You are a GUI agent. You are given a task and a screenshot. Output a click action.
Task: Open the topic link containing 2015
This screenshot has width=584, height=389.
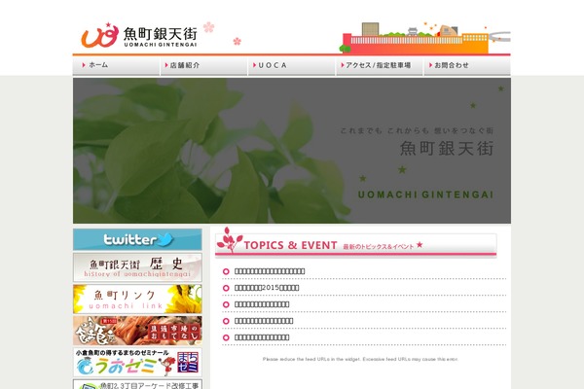pos(267,288)
